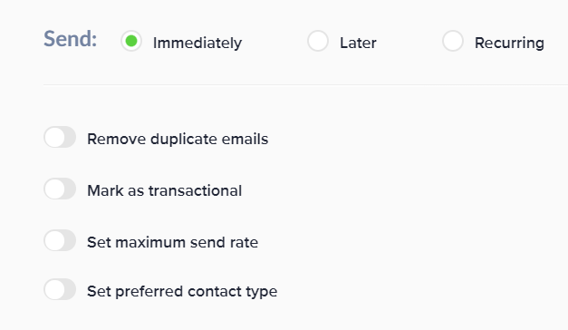This screenshot has height=330, width=568.
Task: Switch on duplicate email removal
Action: click(60, 137)
